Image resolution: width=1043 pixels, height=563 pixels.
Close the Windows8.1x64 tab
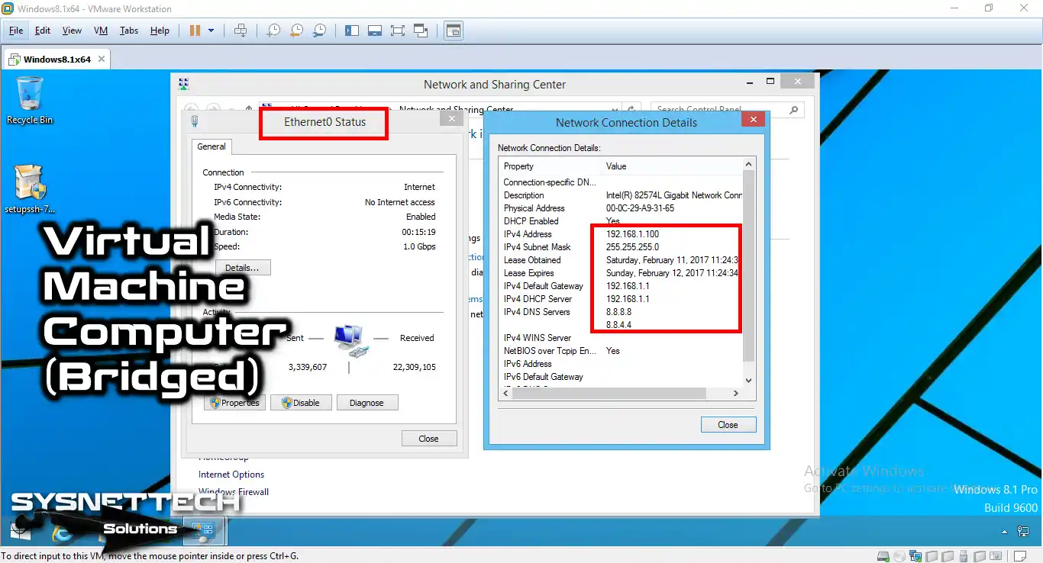tap(102, 59)
